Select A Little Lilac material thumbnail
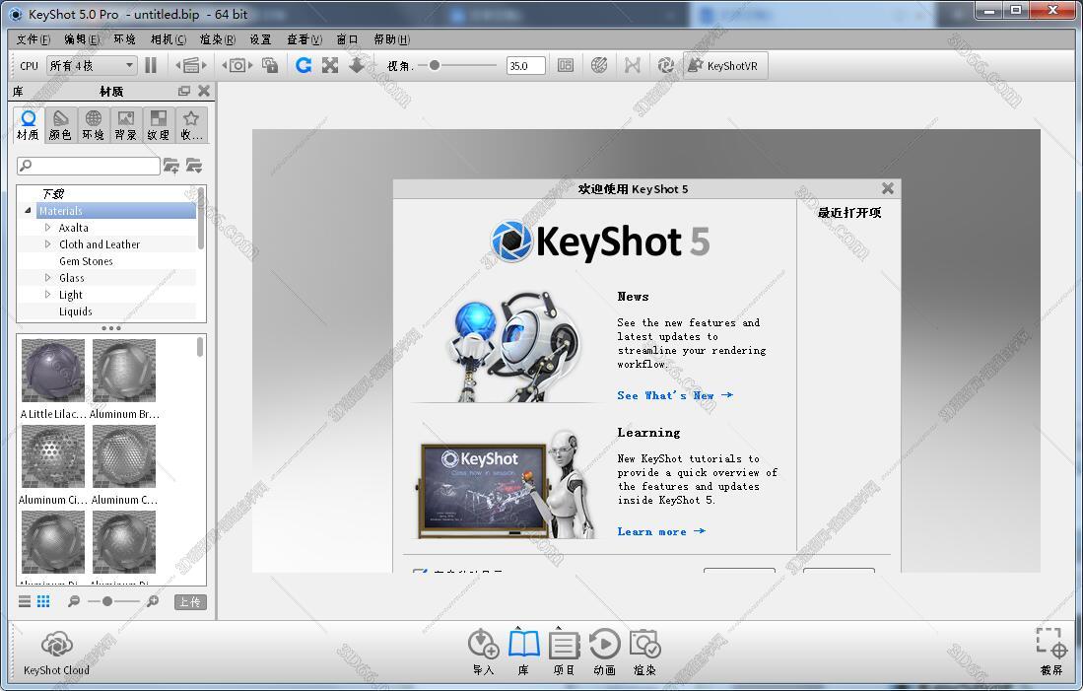 (53, 371)
